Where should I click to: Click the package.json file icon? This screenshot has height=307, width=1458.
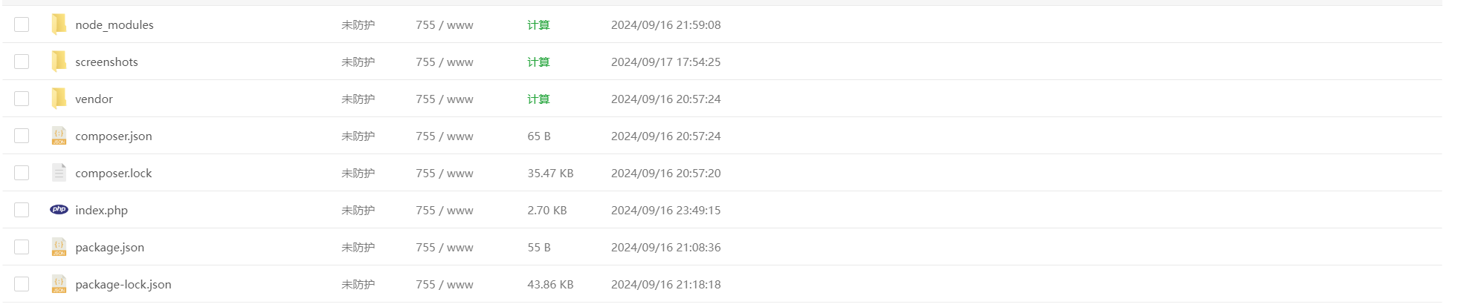pos(59,247)
